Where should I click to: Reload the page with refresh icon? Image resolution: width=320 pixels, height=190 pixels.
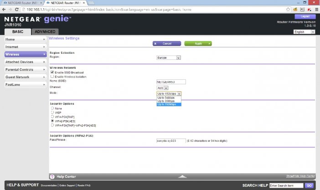point(17,10)
